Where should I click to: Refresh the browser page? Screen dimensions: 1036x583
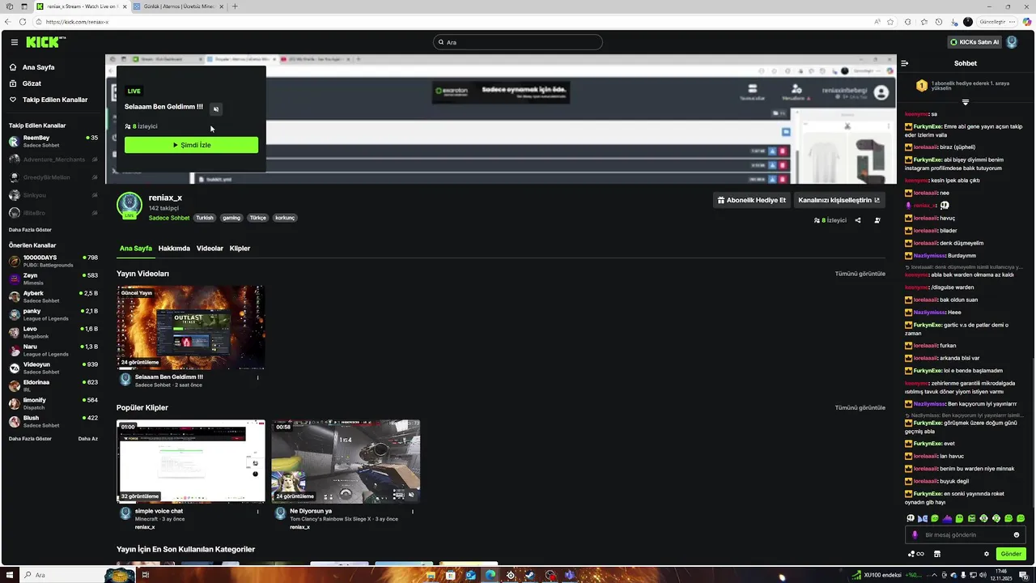tap(22, 22)
